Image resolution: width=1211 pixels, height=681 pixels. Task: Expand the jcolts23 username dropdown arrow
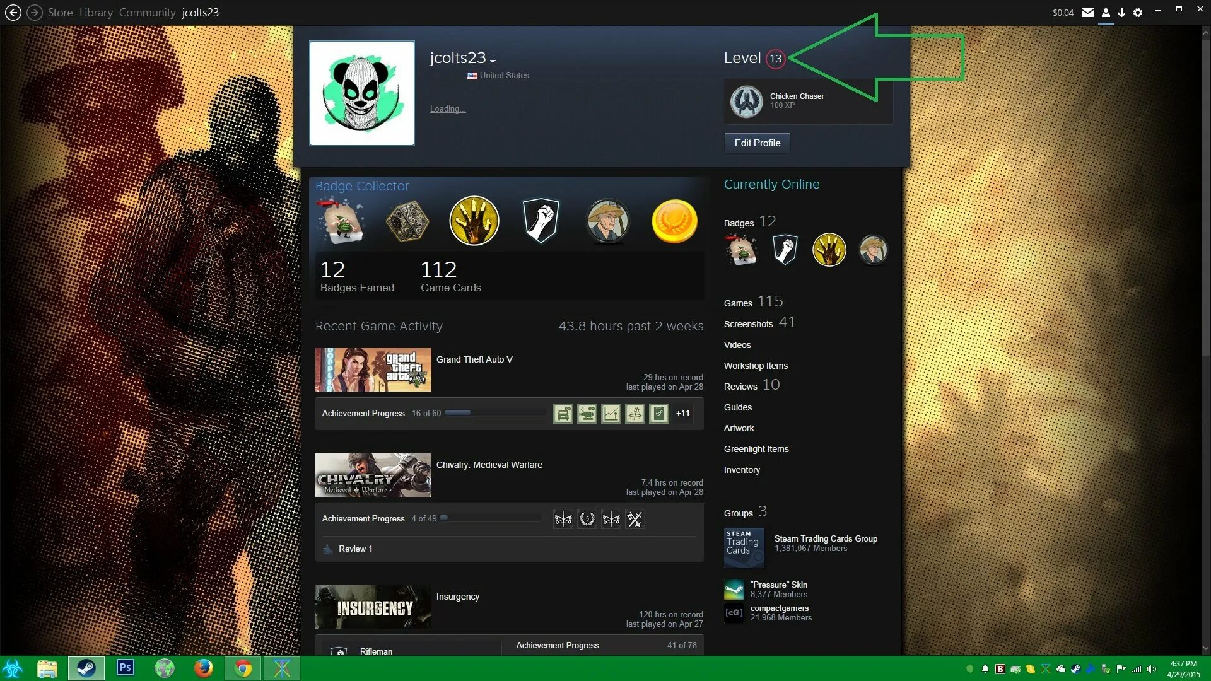[x=493, y=61]
